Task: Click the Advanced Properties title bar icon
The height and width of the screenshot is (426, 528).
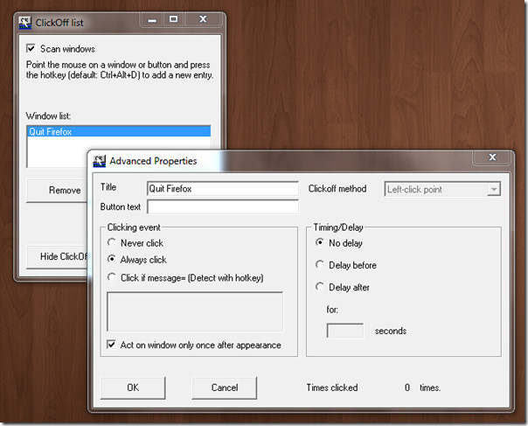Action: tap(100, 161)
